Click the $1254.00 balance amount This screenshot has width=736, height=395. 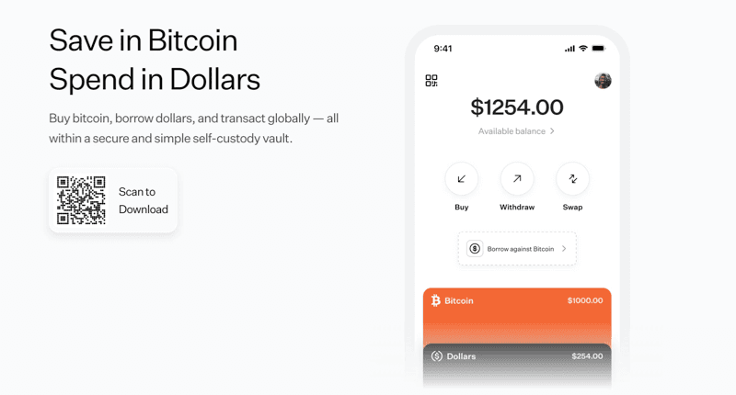[517, 107]
